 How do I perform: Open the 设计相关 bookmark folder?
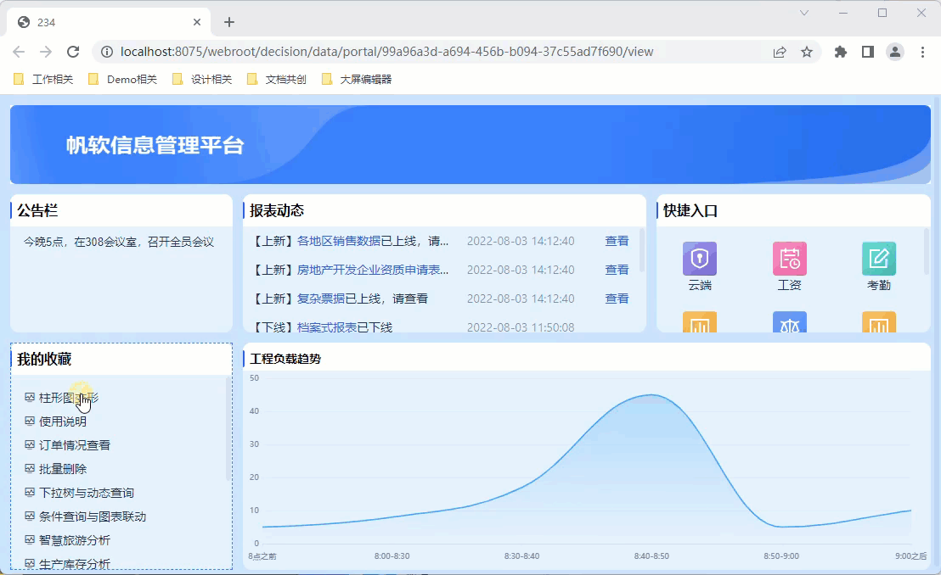(x=202, y=79)
